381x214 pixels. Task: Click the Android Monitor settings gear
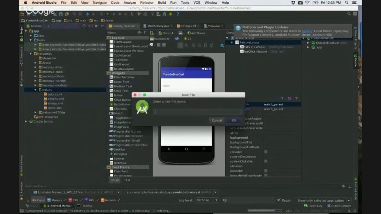tap(343, 186)
